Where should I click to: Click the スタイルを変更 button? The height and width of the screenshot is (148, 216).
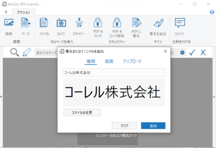click(82, 112)
